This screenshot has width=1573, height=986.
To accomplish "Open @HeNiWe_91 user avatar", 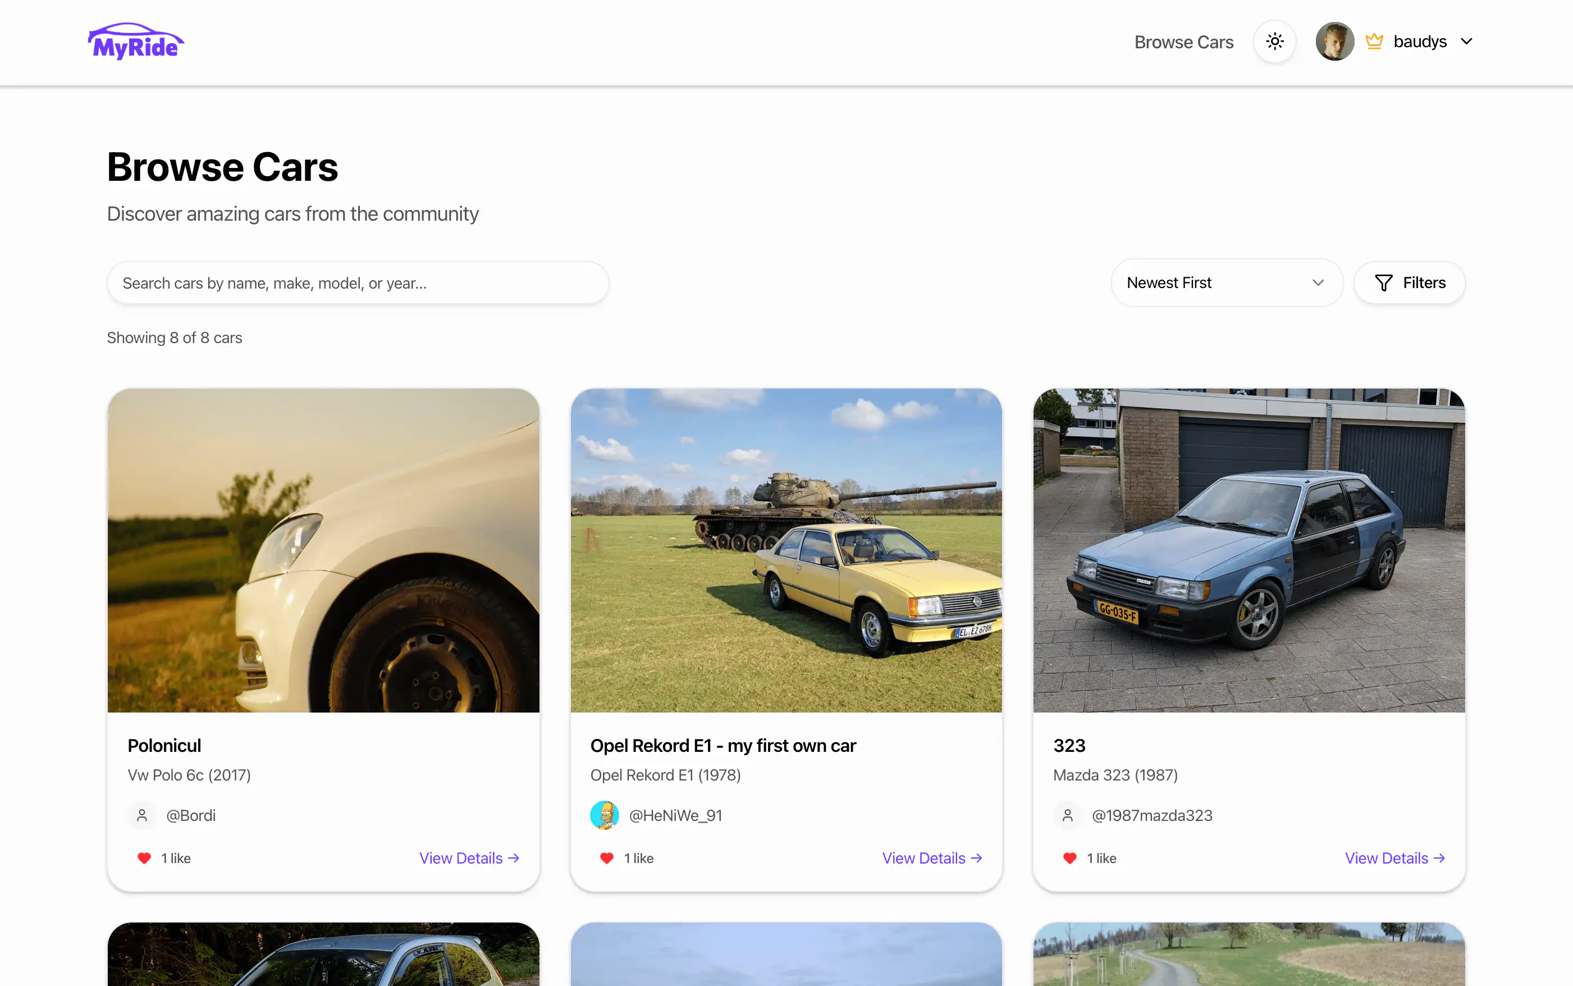I will coord(604,815).
